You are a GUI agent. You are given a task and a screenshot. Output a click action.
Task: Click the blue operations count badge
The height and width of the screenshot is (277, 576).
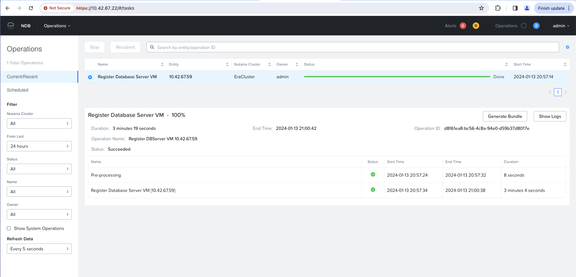(536, 26)
